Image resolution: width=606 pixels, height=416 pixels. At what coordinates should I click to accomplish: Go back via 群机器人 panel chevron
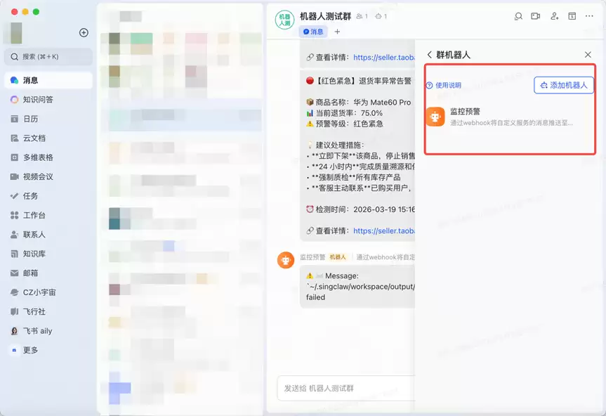pos(430,54)
